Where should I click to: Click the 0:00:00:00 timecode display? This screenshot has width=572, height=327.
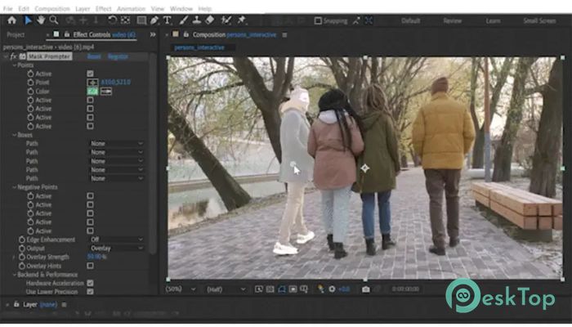(x=405, y=289)
